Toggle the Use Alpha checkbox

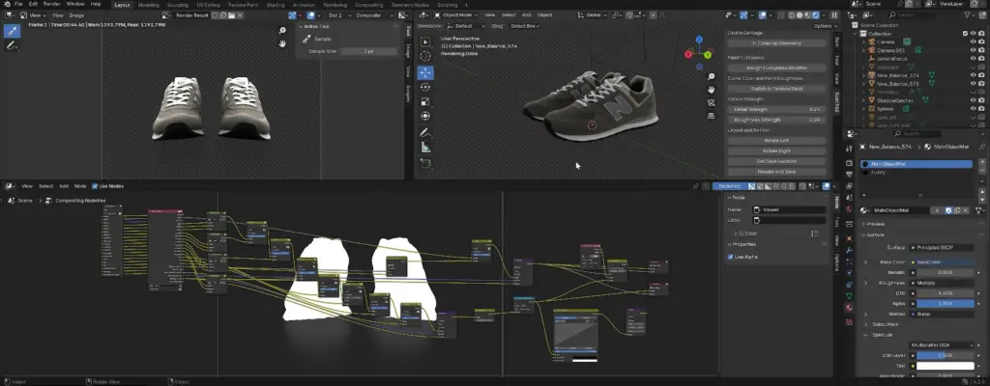coord(731,257)
